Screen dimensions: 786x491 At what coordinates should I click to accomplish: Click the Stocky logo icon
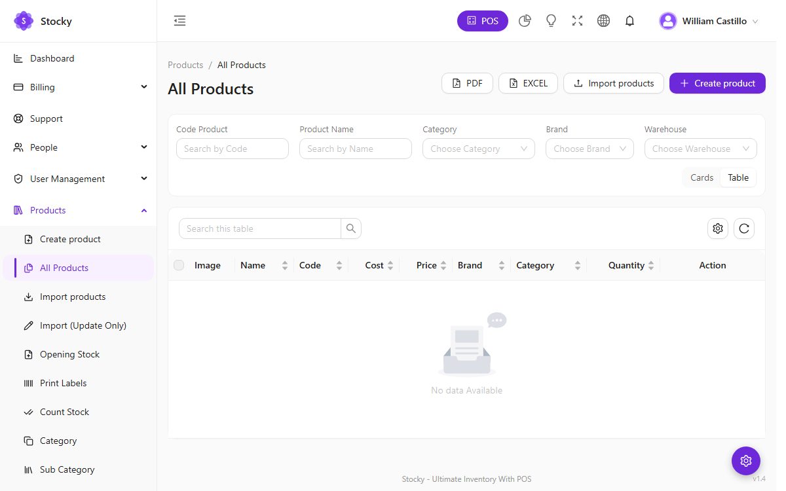pyautogui.click(x=24, y=21)
